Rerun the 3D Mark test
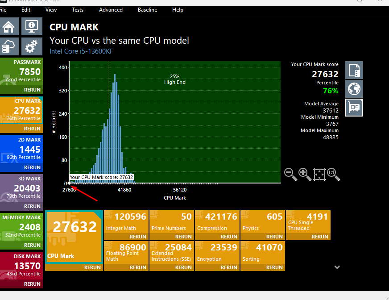 (x=32, y=206)
